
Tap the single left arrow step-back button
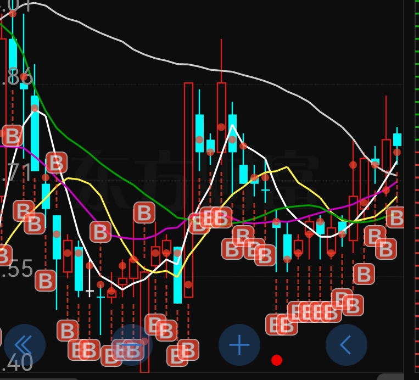347,345
